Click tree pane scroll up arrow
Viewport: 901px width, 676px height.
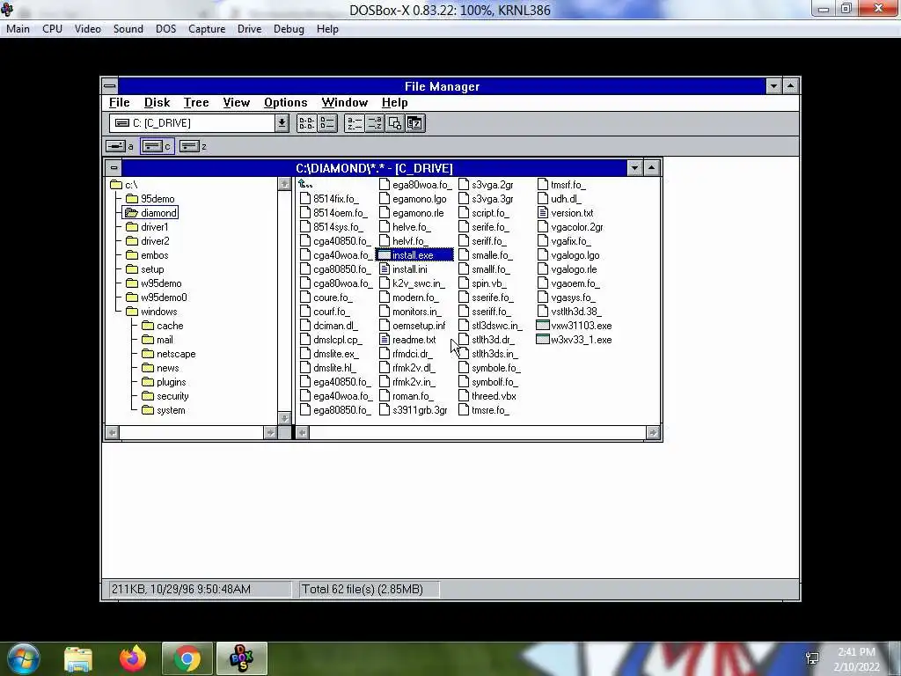284,184
